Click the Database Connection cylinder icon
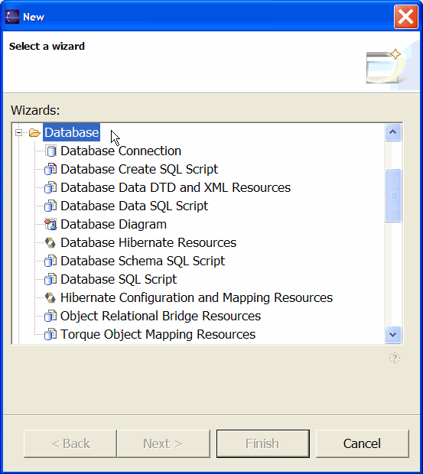Viewport: 423px width, 474px height. pyautogui.click(x=50, y=151)
